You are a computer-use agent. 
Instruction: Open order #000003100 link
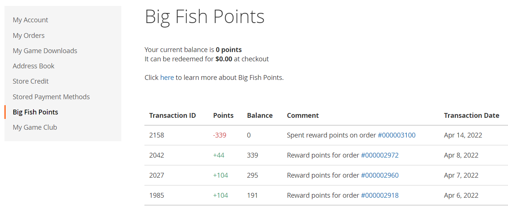tap(397, 135)
